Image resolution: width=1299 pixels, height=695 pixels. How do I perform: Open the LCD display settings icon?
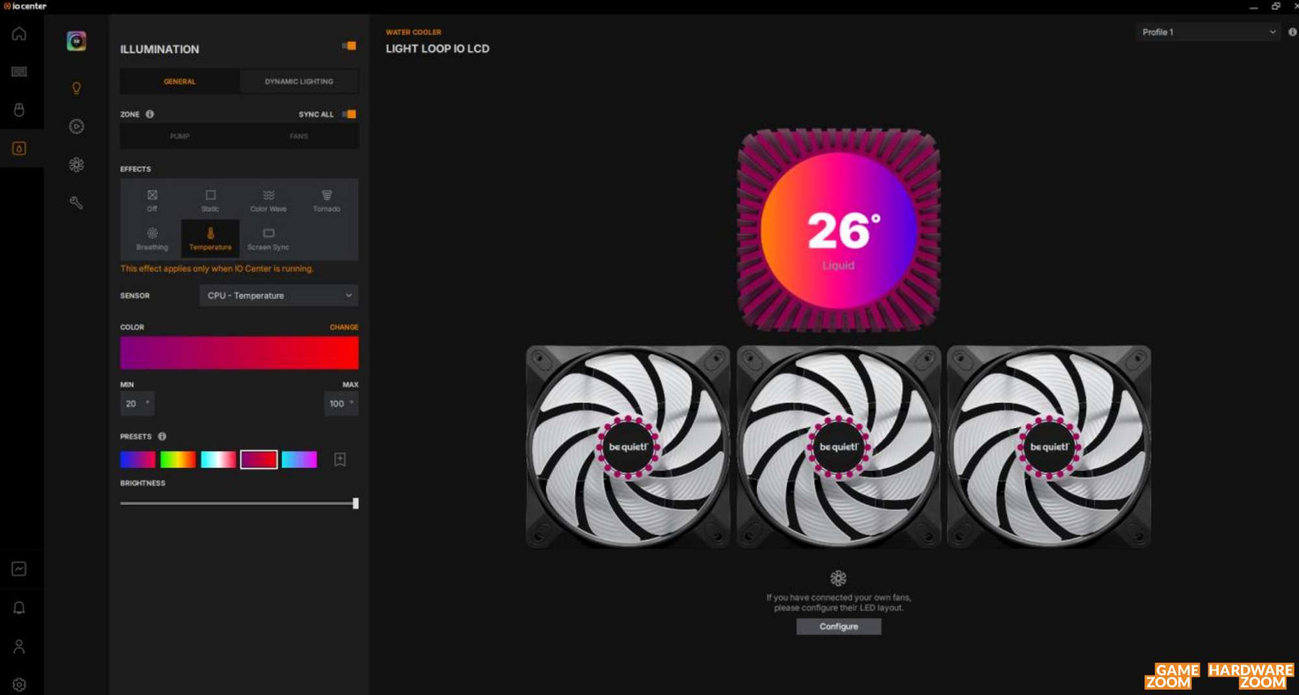[x=76, y=41]
